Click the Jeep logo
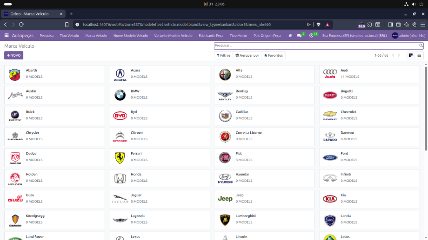The height and width of the screenshot is (240, 428). coord(225,199)
